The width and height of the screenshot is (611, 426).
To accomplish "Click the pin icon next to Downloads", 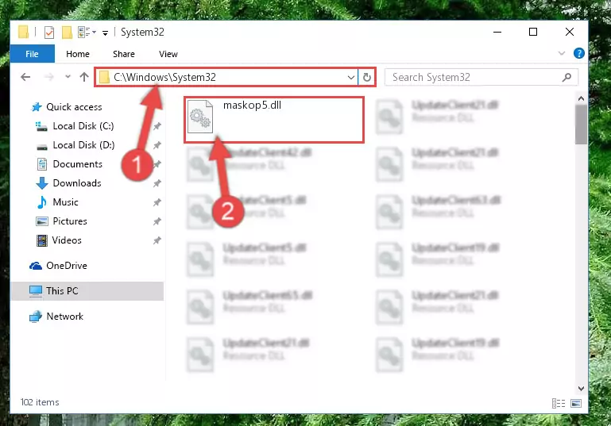I will [157, 183].
